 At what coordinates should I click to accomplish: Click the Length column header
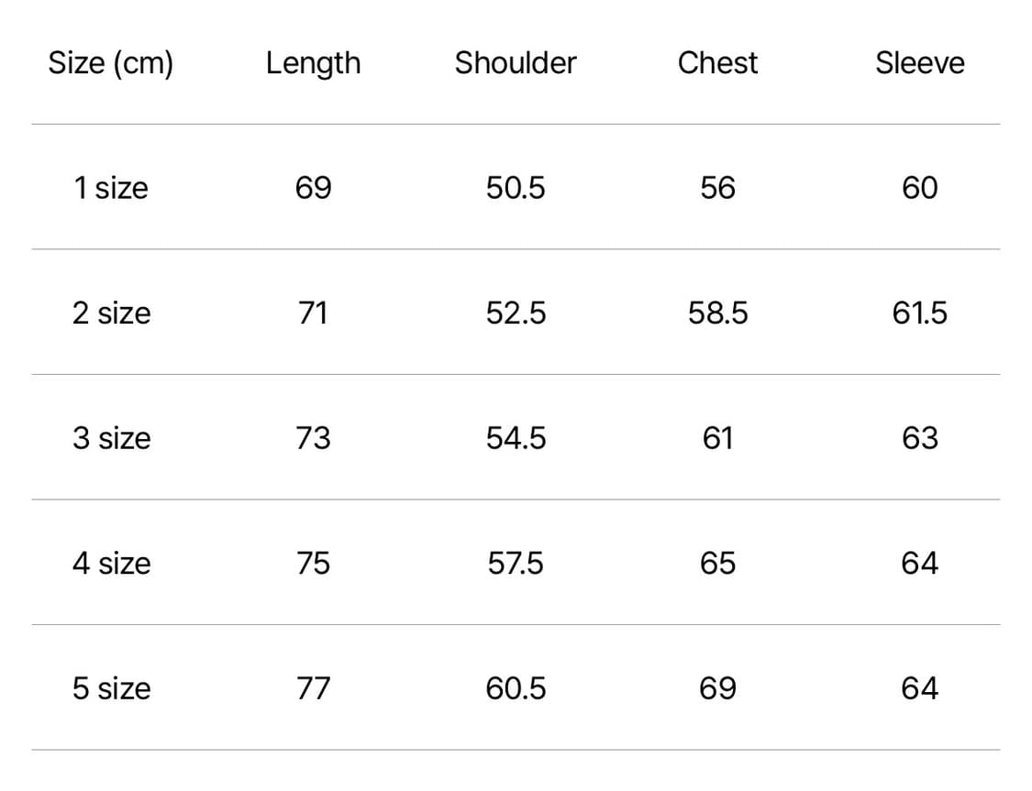tap(313, 63)
